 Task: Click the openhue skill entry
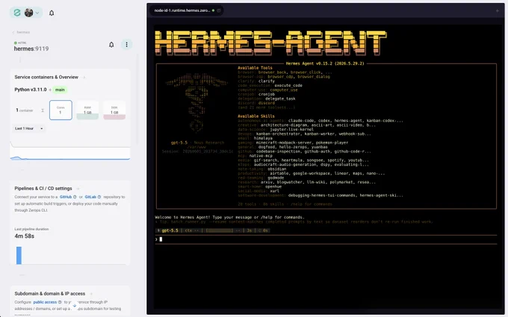coord(273,186)
